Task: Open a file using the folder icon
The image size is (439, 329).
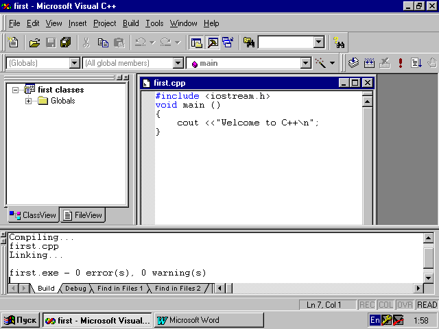Action: pyautogui.click(x=35, y=42)
